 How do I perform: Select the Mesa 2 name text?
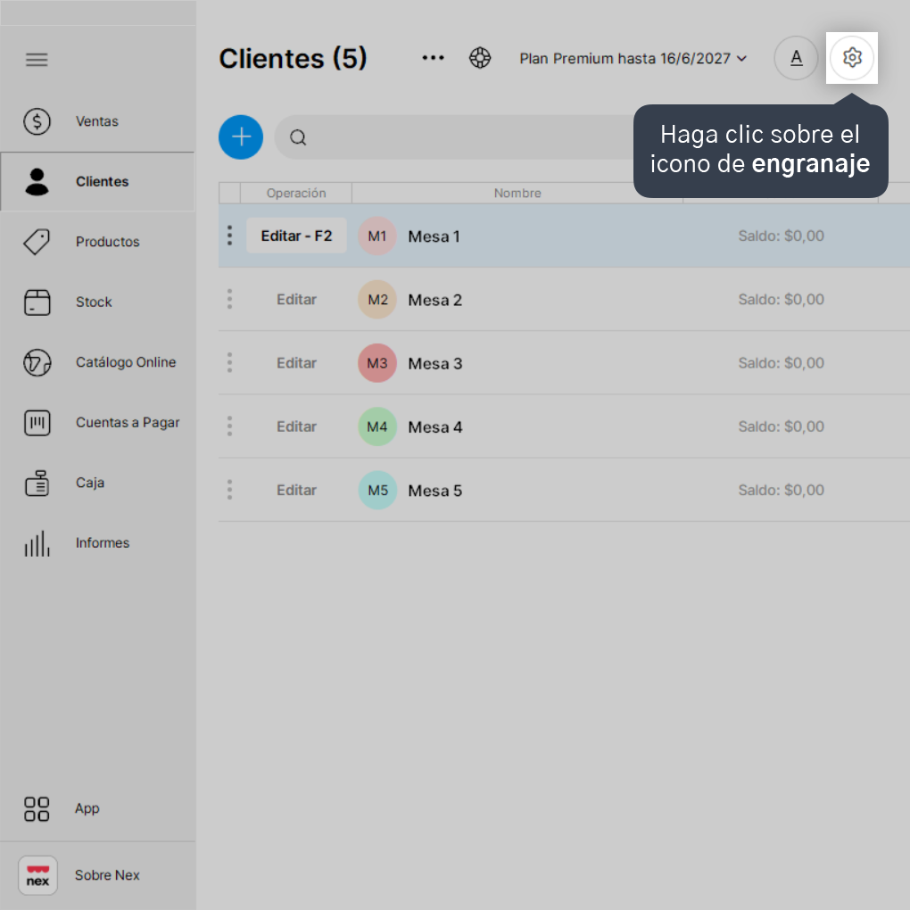(x=435, y=300)
